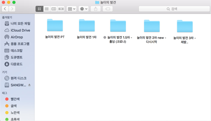
Task: Switch to column view mode
Action: pyautogui.click(x=54, y=9)
